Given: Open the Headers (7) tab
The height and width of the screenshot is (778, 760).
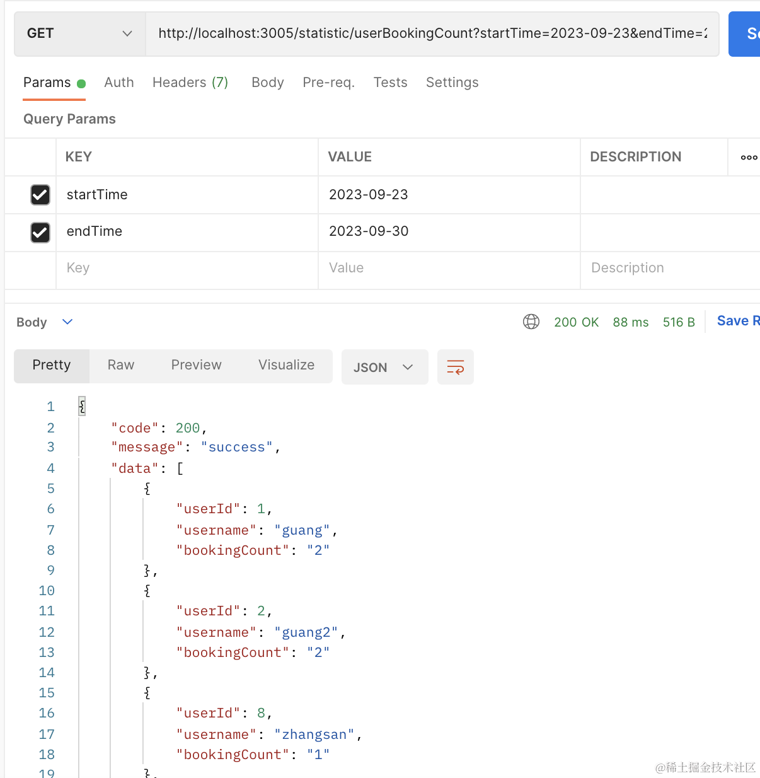Looking at the screenshot, I should [x=190, y=83].
